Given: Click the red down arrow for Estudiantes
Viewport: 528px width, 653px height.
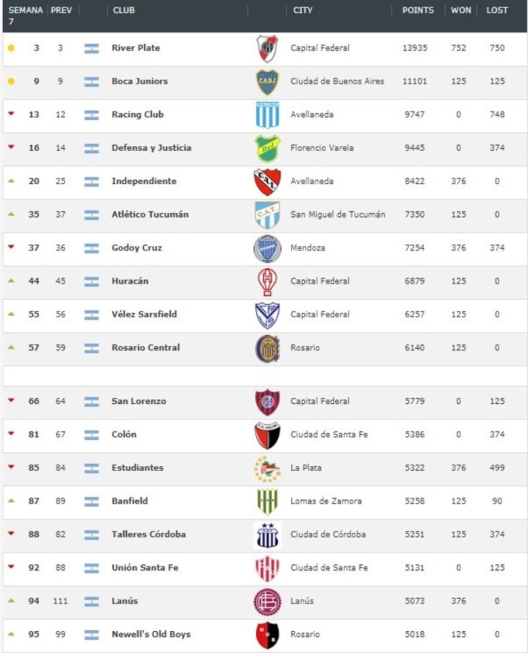Looking at the screenshot, I should click(11, 467).
